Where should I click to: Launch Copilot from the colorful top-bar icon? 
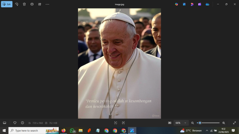(176, 4)
